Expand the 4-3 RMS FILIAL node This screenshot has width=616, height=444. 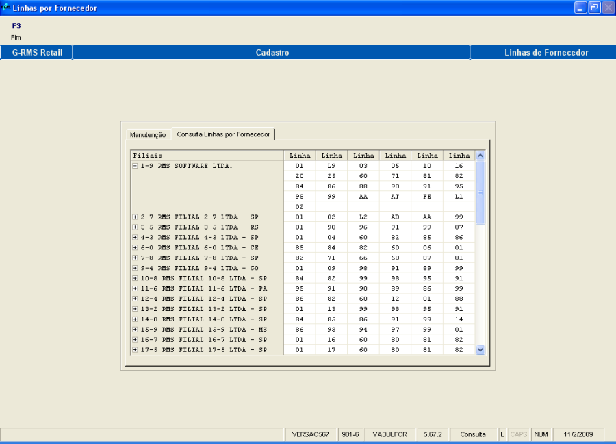(135, 237)
